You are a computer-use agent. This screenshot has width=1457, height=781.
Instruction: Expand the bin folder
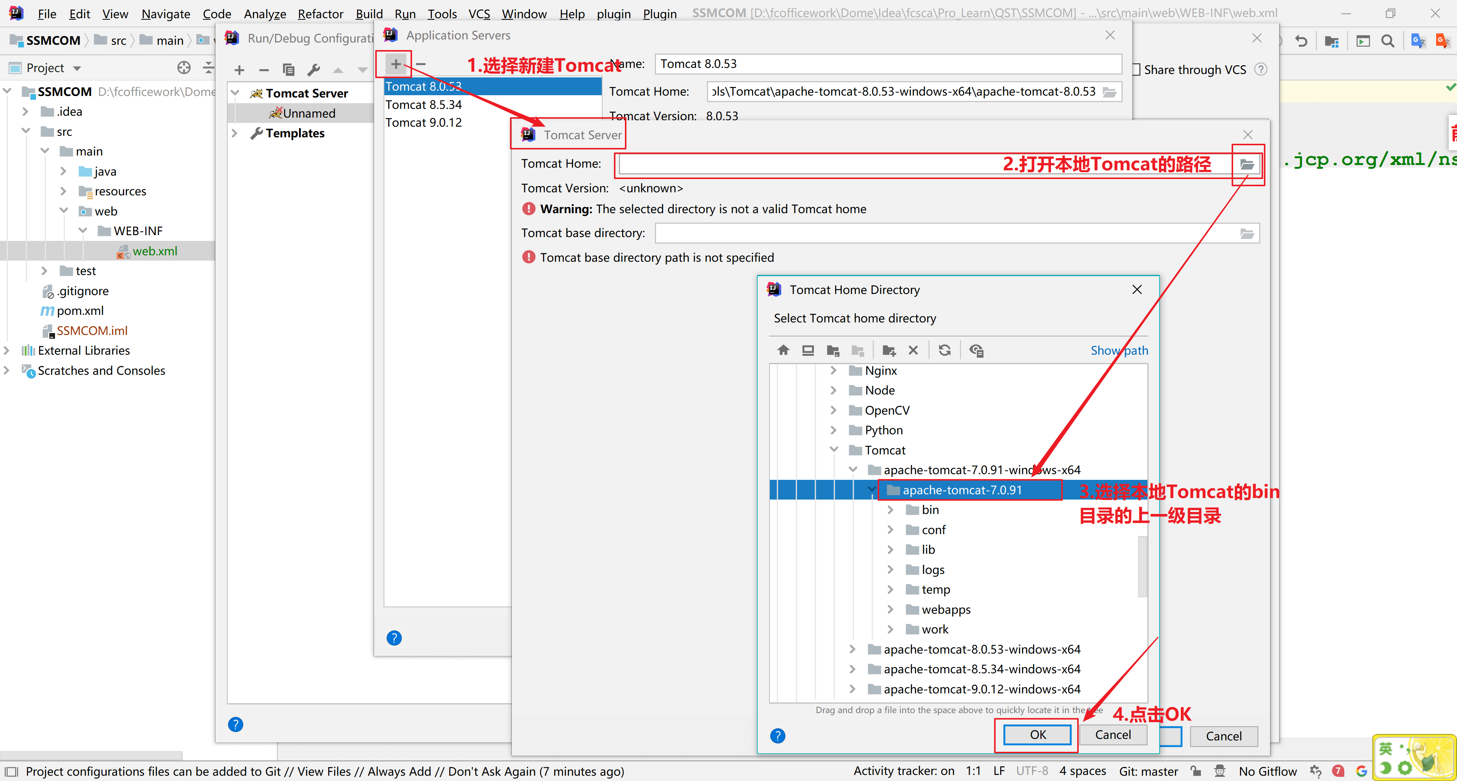[890, 510]
